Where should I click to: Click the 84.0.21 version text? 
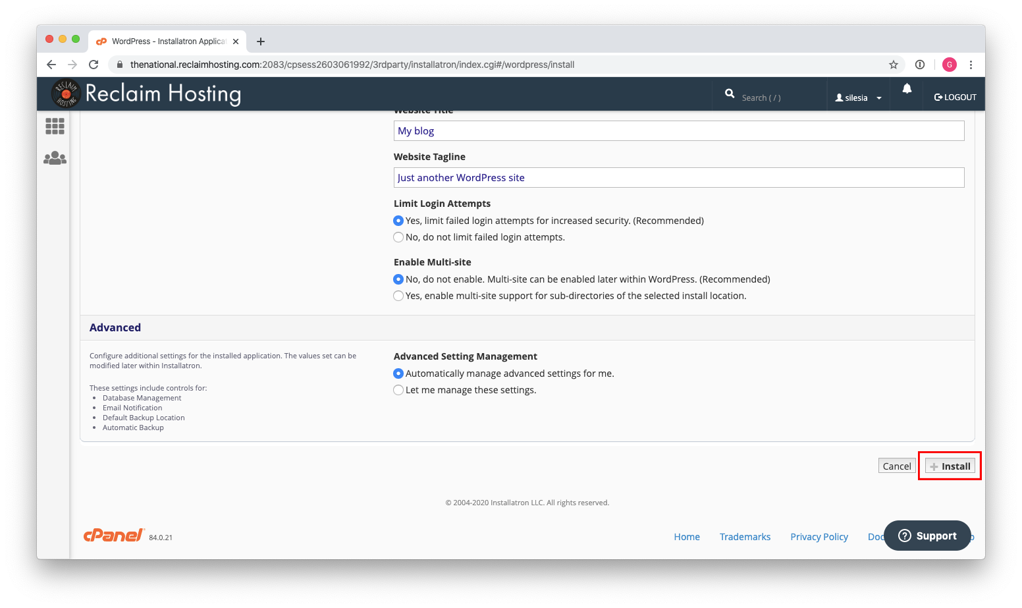[161, 538]
